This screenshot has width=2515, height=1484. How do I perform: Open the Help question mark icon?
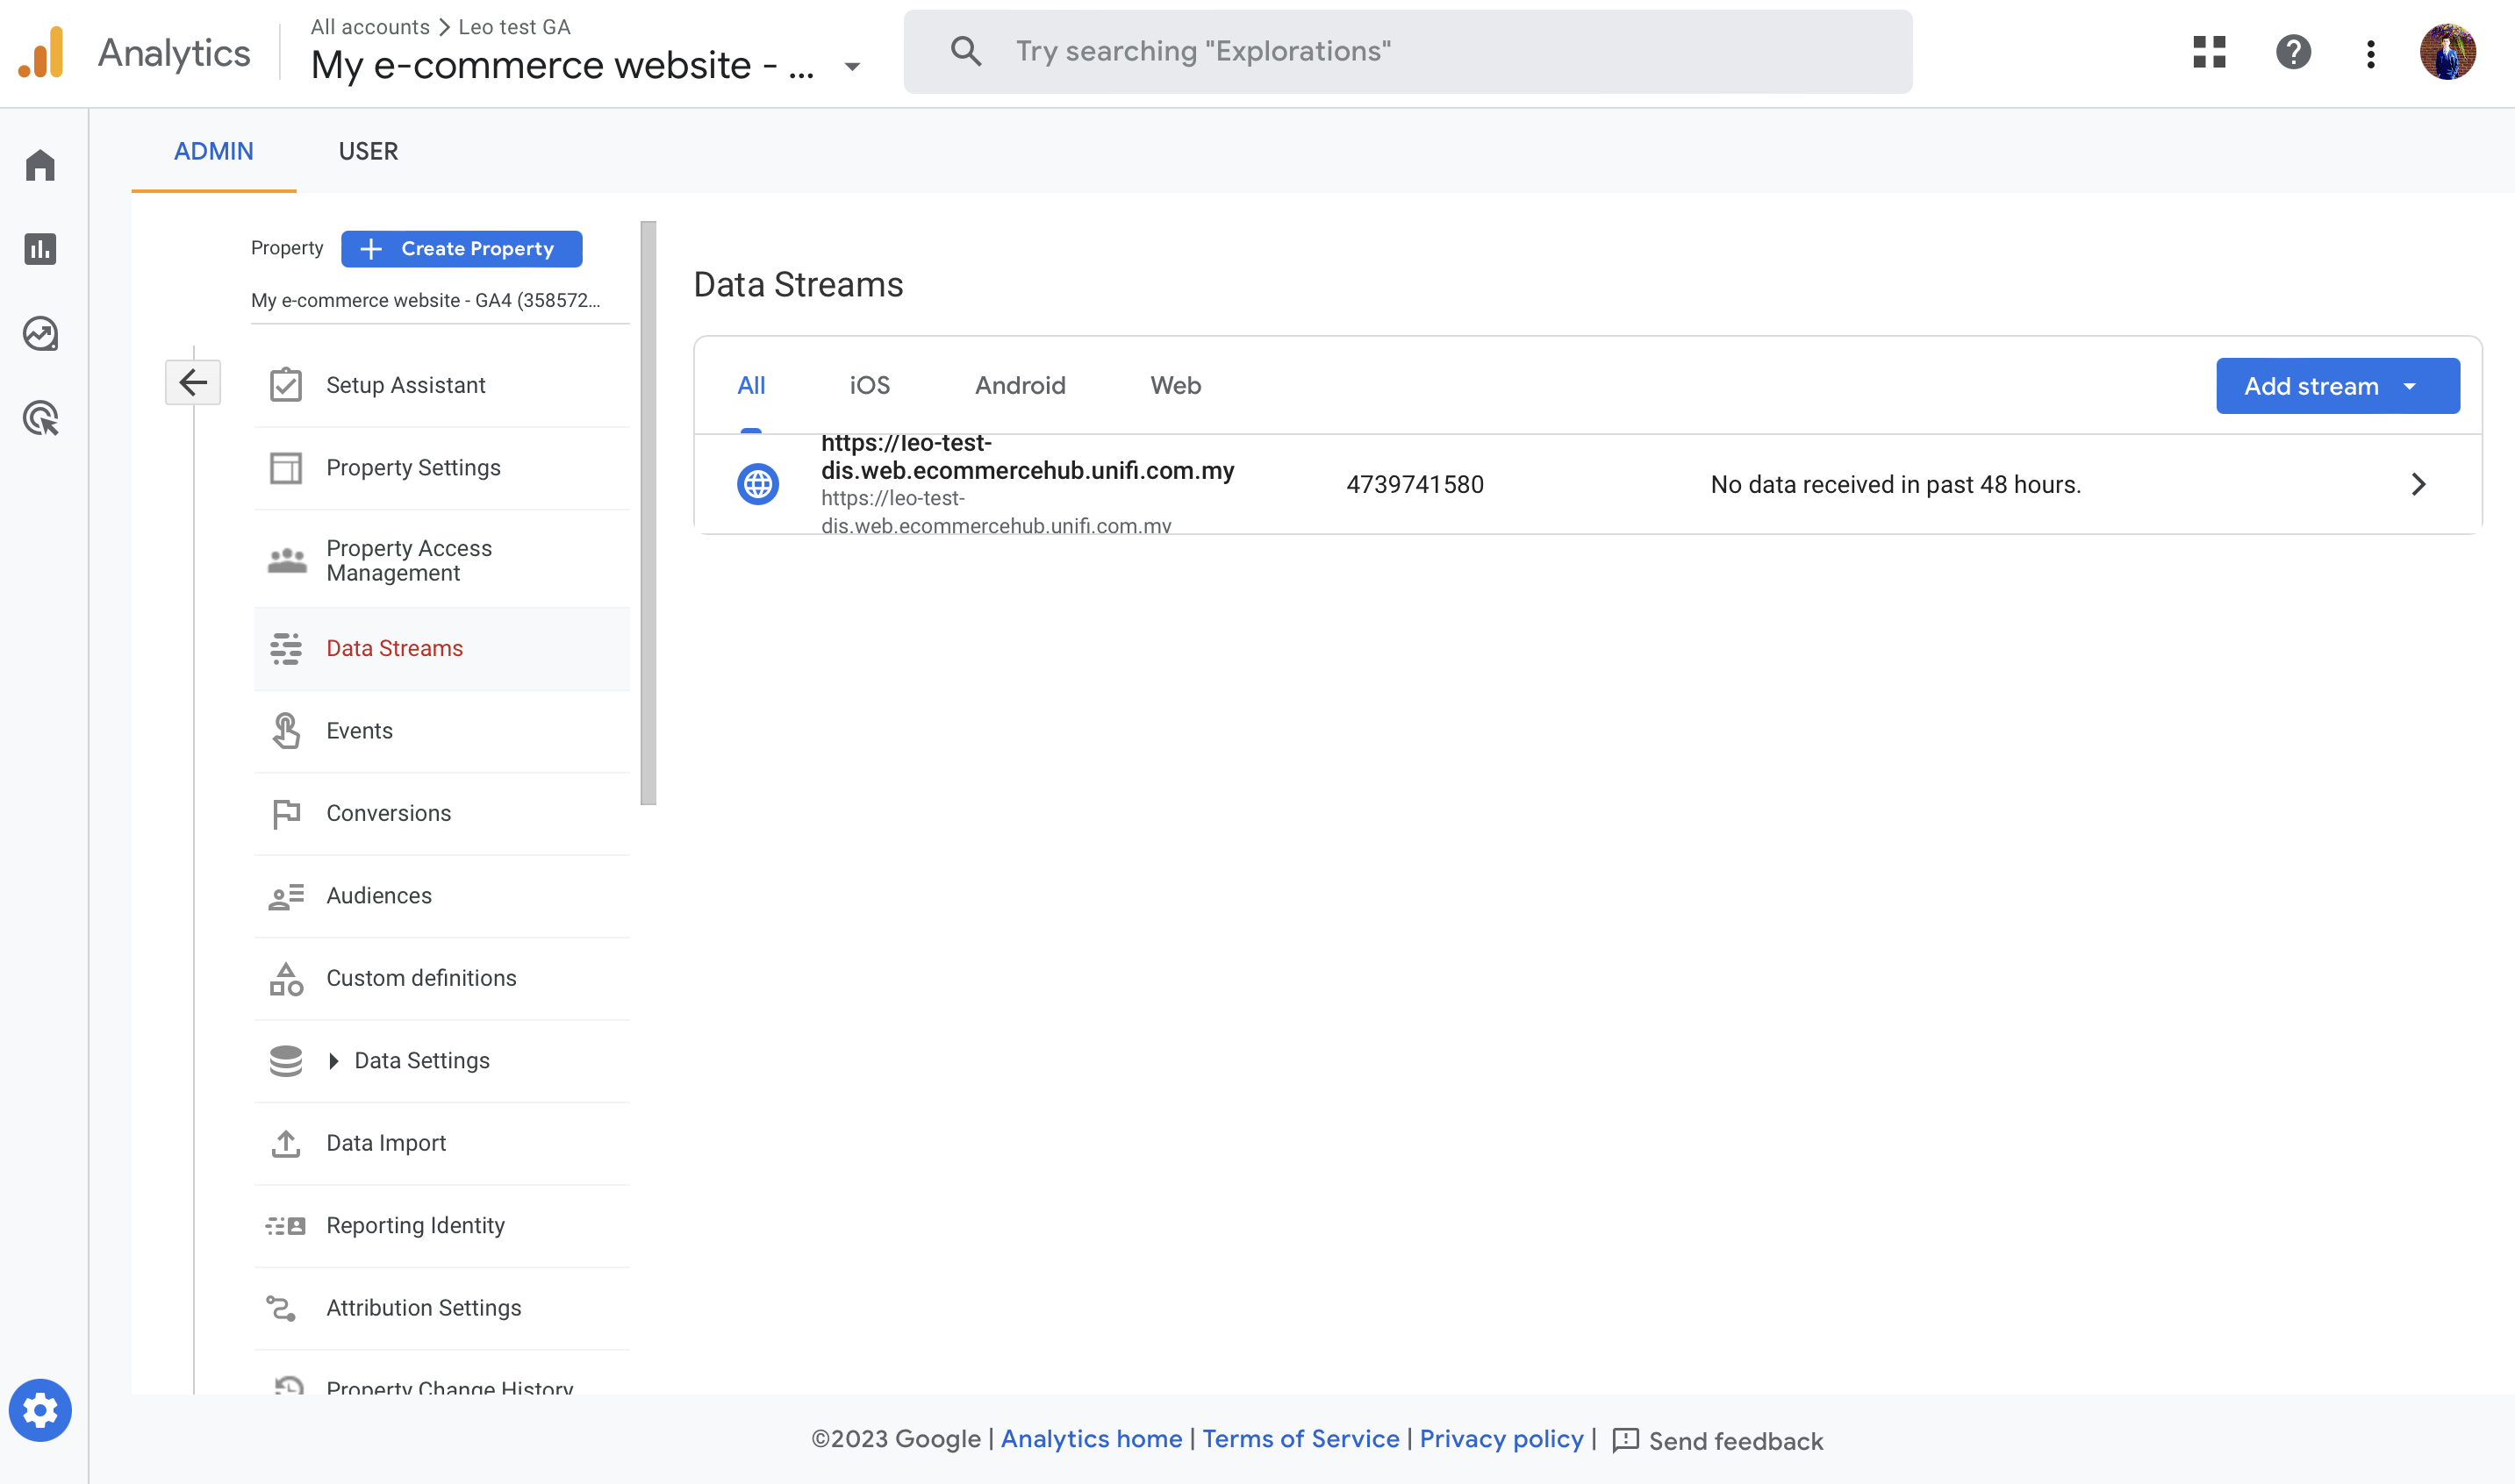(2293, 52)
